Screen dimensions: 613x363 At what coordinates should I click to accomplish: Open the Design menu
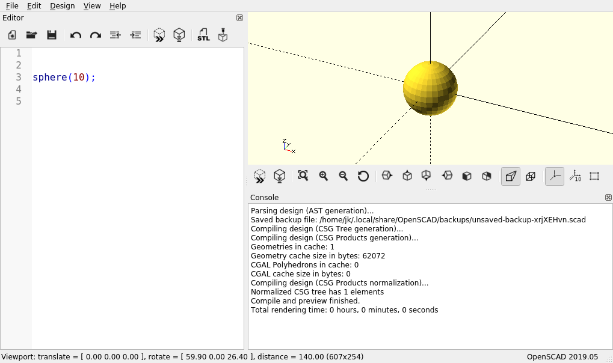click(x=62, y=5)
